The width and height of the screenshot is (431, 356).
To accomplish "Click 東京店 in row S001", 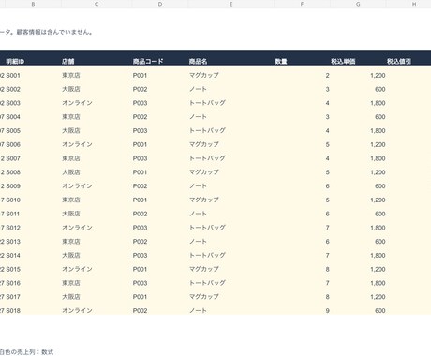I will [71, 75].
